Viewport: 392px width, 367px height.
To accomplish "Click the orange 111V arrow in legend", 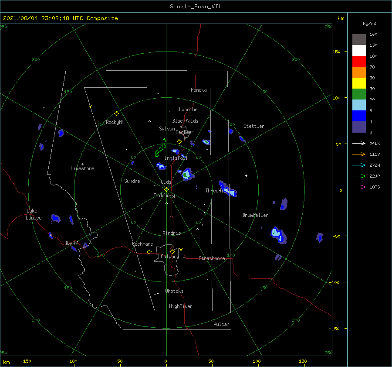I will click(359, 154).
